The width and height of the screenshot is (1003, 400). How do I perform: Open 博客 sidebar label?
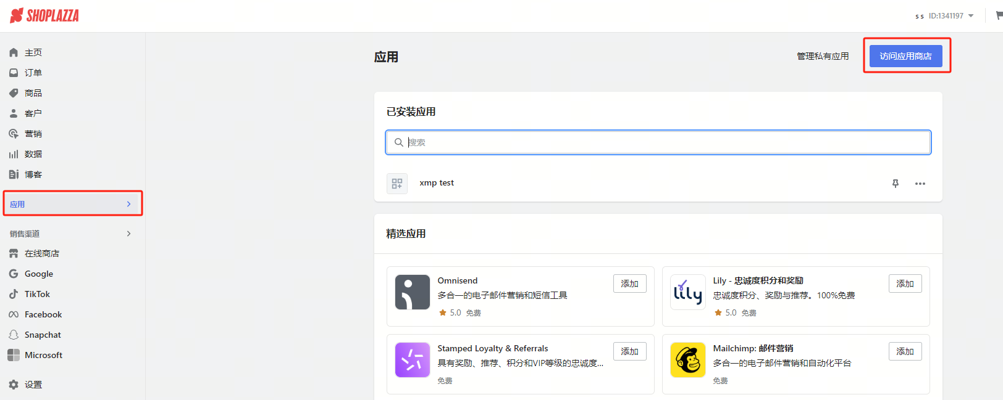tap(33, 174)
